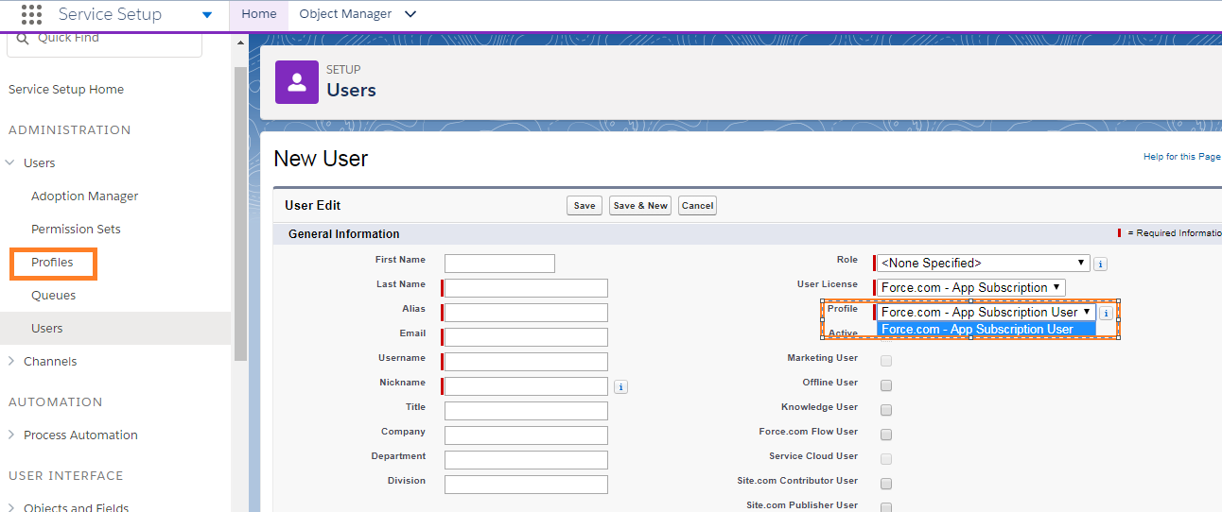The width and height of the screenshot is (1222, 512).
Task: Click the Quick Find search magnifier icon
Action: coord(24,38)
